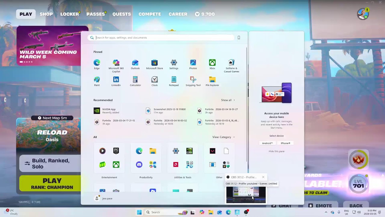Viewport: 385px width, 217px height.
Task: Open V-Bucks 9,700 balance
Action: (205, 14)
